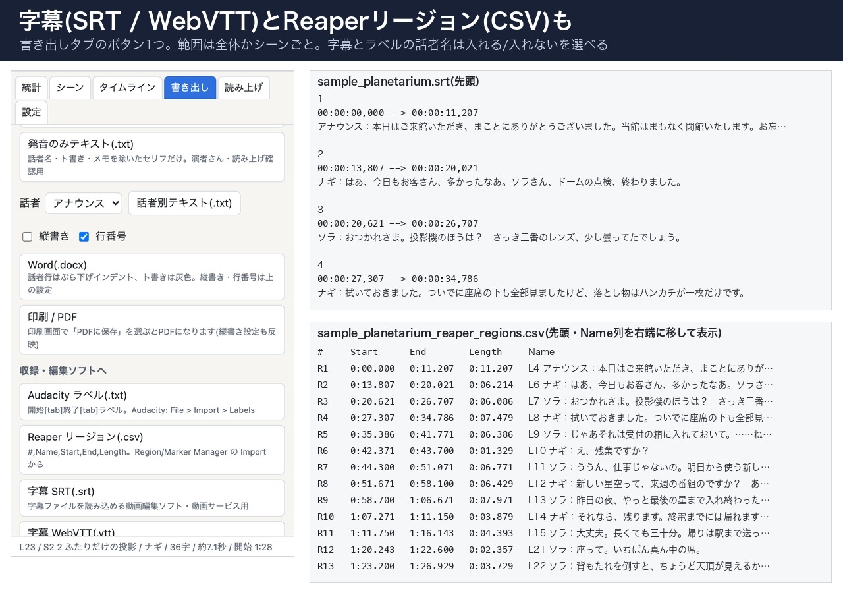Click the 印刷 / PDF button
This screenshot has width=843, height=593.
pyautogui.click(x=152, y=330)
